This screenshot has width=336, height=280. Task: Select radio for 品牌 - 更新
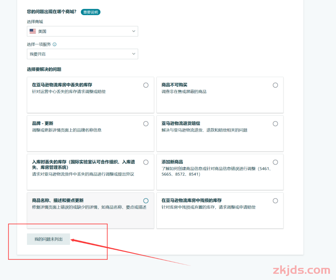(x=146, y=124)
